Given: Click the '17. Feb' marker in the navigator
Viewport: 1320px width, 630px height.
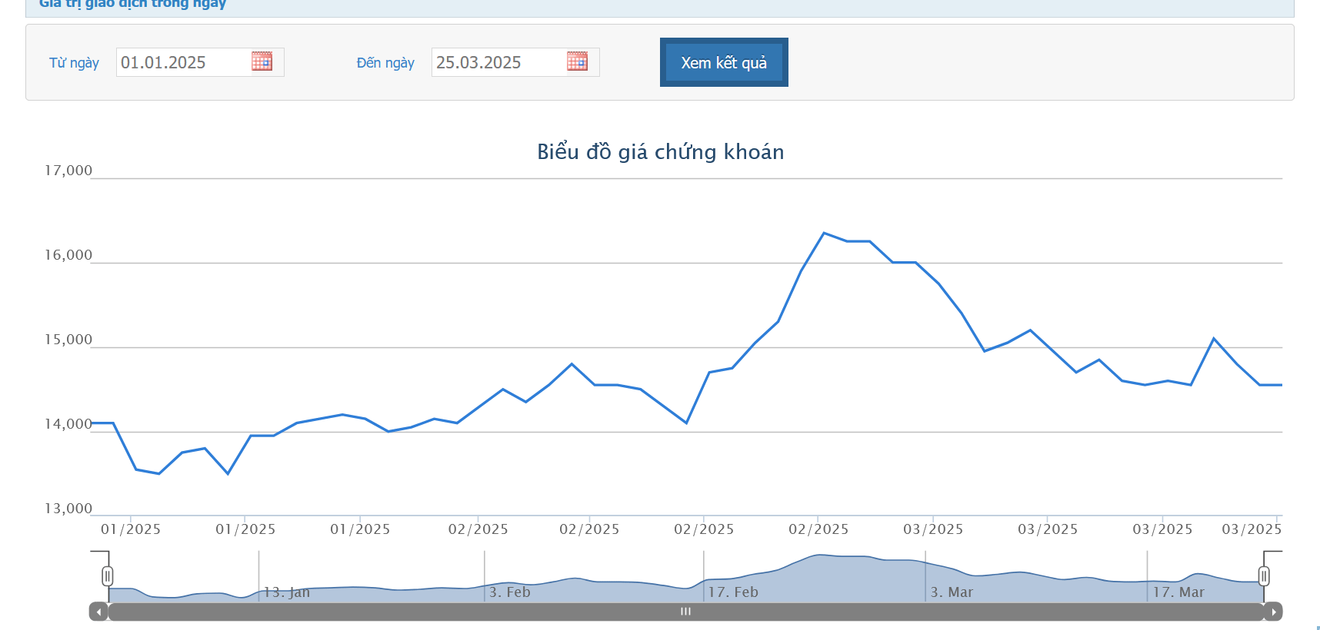Looking at the screenshot, I should pos(733,592).
